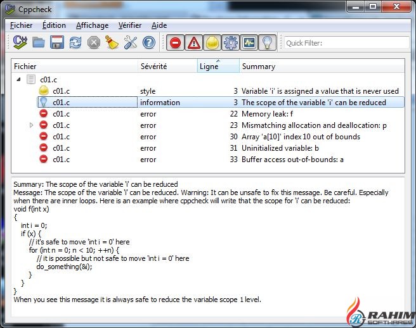Viewport: 416px width, 328px height.
Task: Collapse the c01.c top-level tree node
Action: point(18,80)
